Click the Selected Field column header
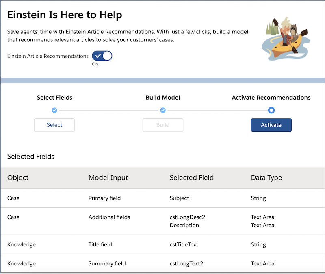Screen dimensions: 325x274 191,178
